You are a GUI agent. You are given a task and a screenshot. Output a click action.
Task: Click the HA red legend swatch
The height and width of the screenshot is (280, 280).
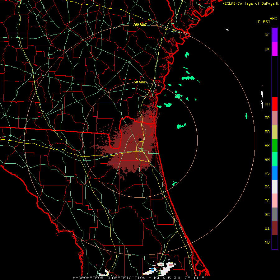coord(275,104)
